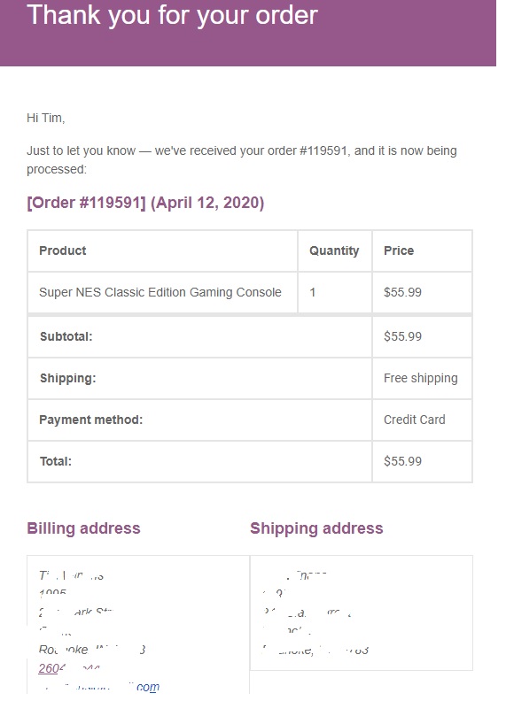Select the Free shipping value

[420, 378]
